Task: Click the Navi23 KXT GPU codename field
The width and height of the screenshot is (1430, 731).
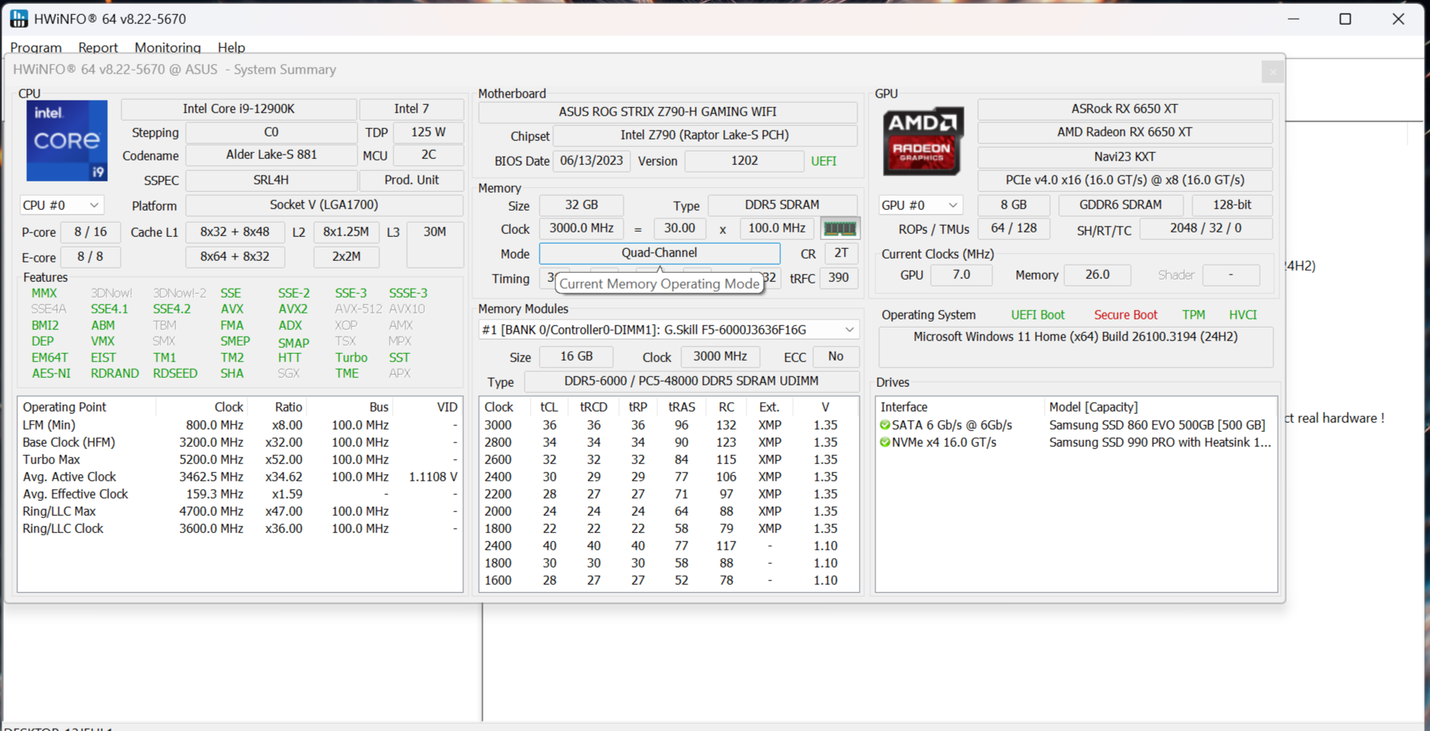Action: [x=1124, y=157]
